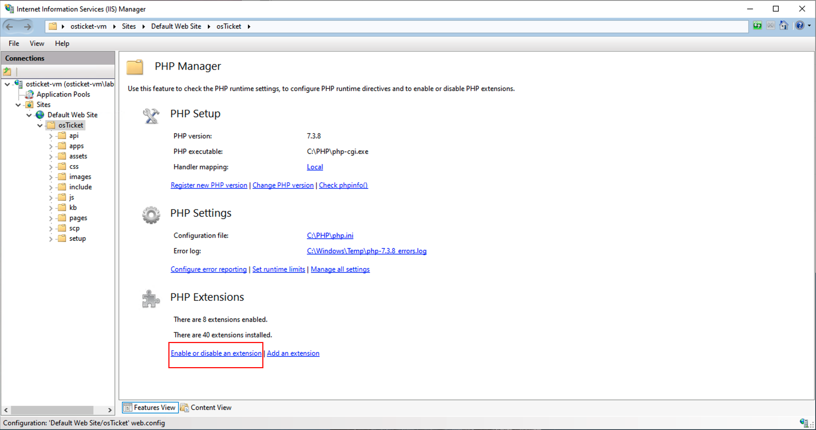Expand the images folder node
Image resolution: width=816 pixels, height=430 pixels.
click(x=51, y=177)
